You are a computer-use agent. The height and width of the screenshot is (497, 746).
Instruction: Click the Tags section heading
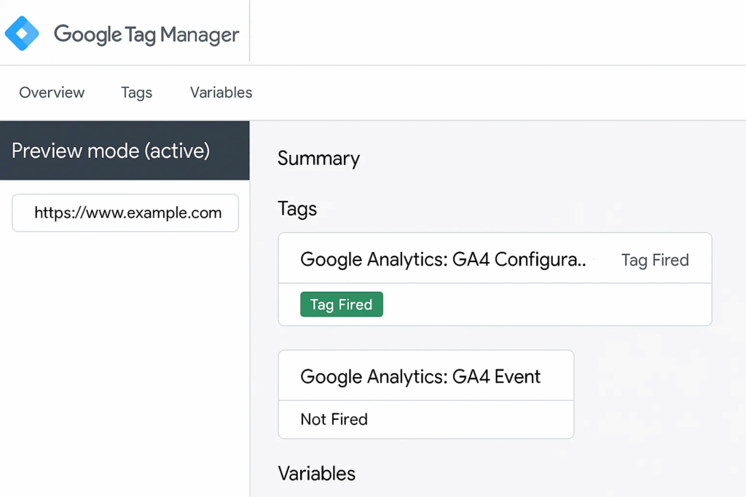pyautogui.click(x=297, y=209)
